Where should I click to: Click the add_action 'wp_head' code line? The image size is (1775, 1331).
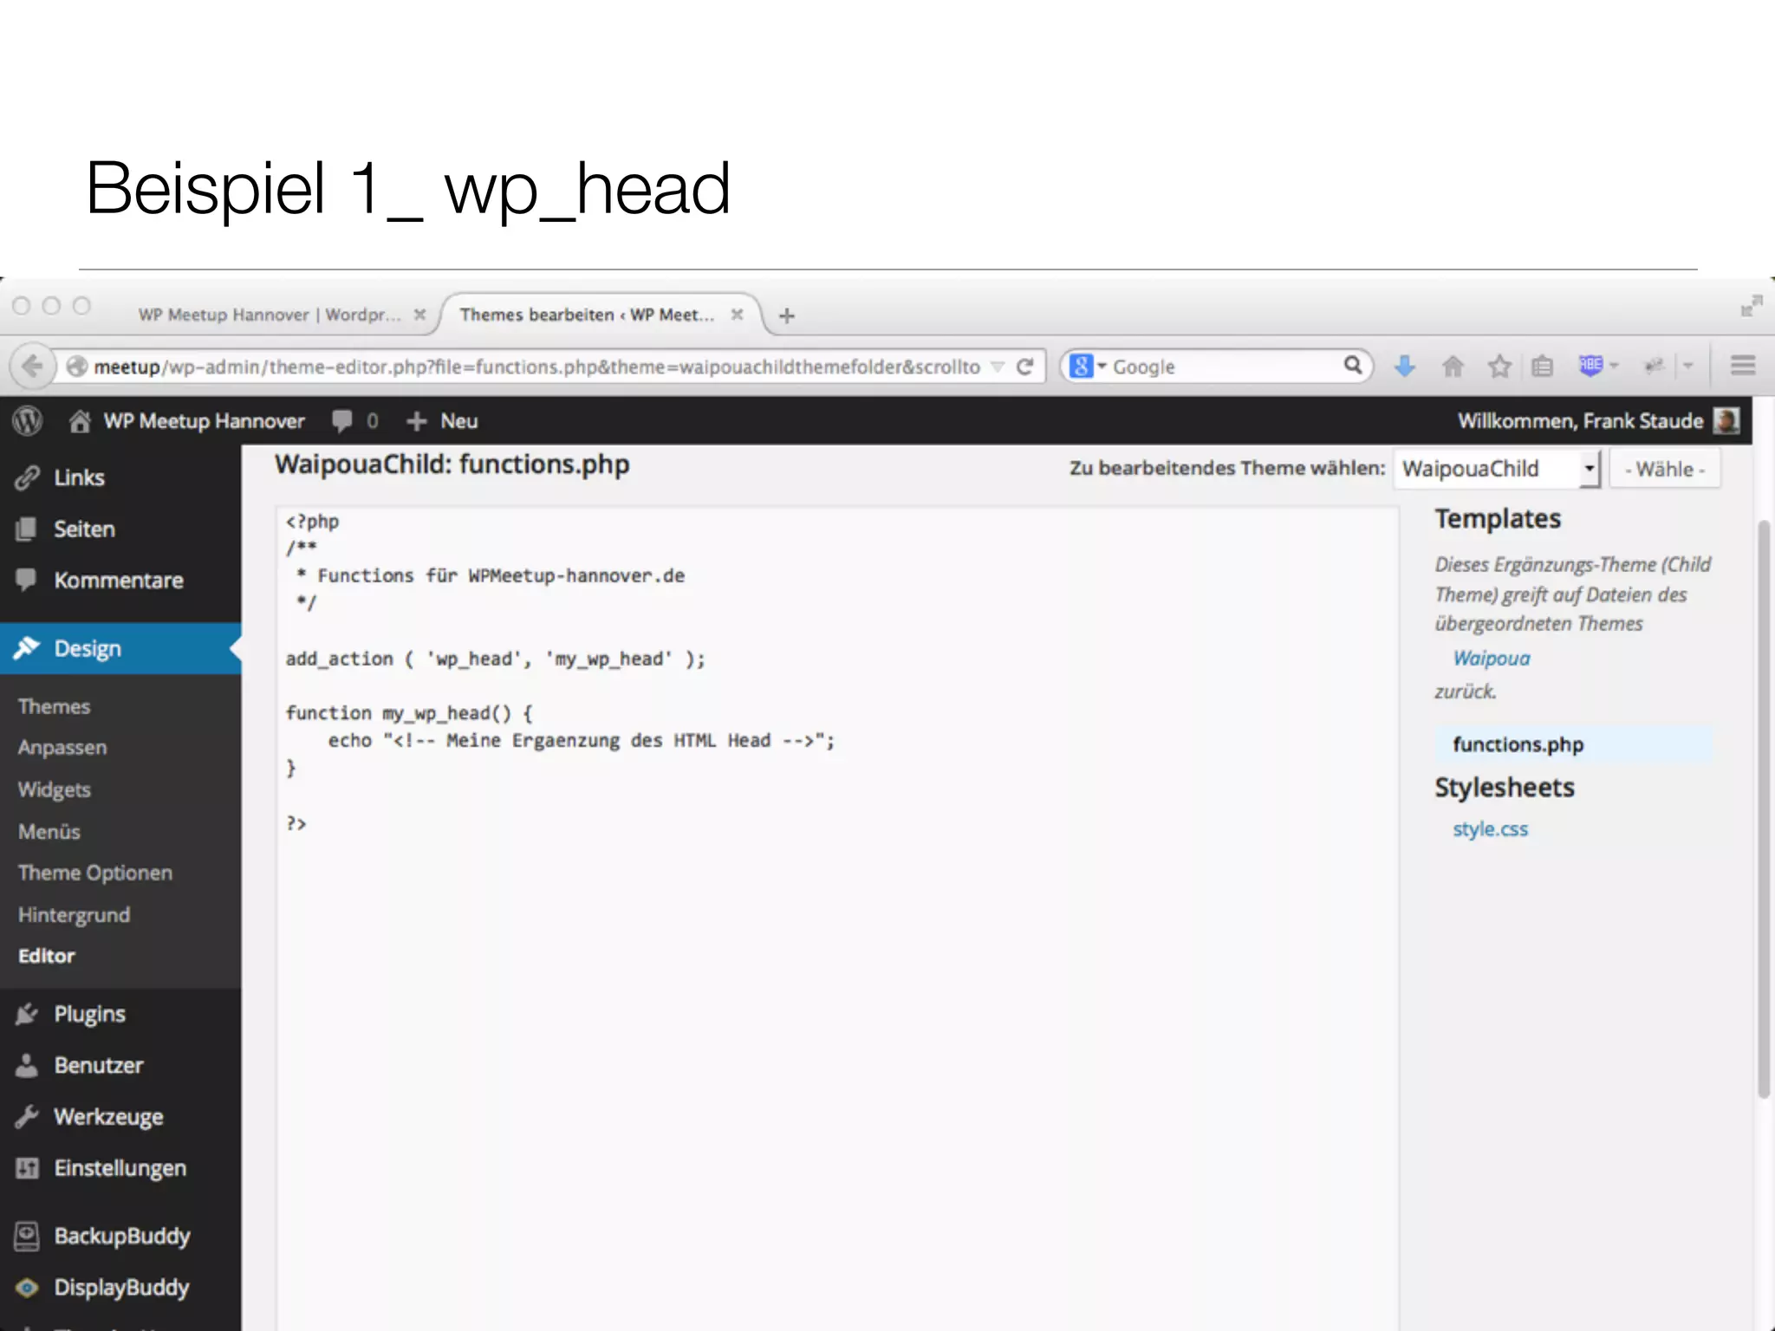[496, 659]
